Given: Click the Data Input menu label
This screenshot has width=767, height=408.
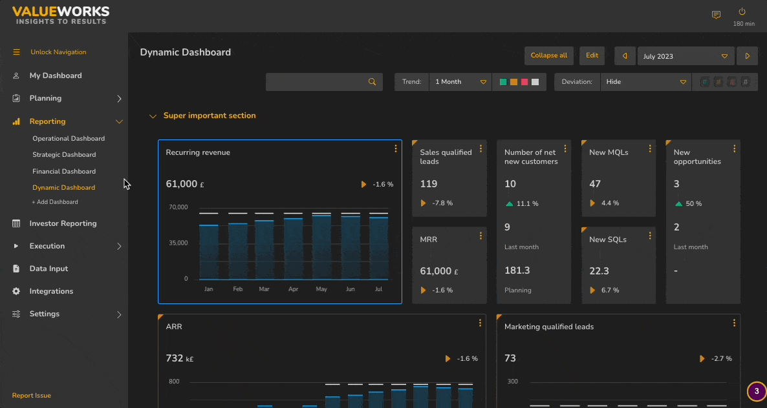Looking at the screenshot, I should [x=49, y=269].
